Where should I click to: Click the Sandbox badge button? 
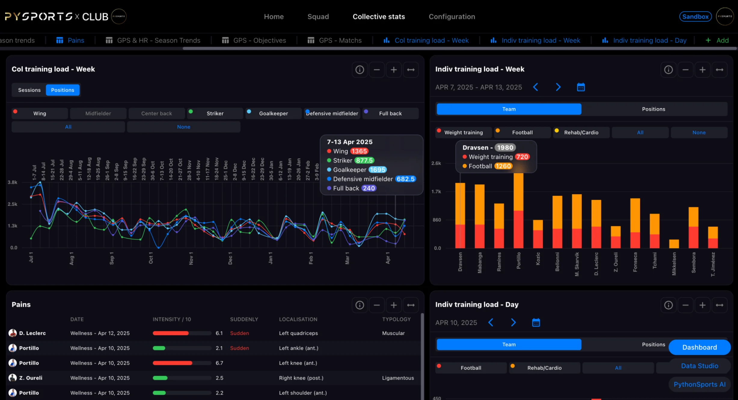click(695, 17)
